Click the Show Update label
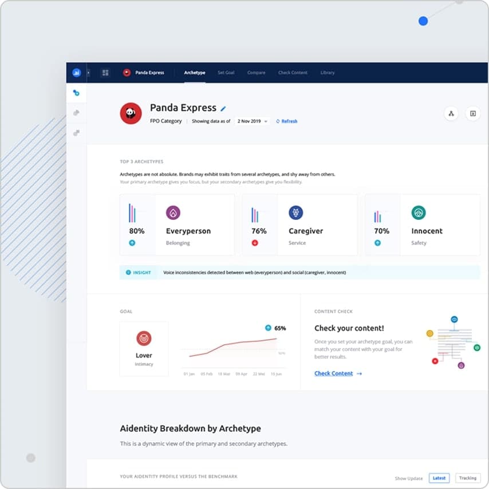Screen dimensions: 489x489 point(409,478)
